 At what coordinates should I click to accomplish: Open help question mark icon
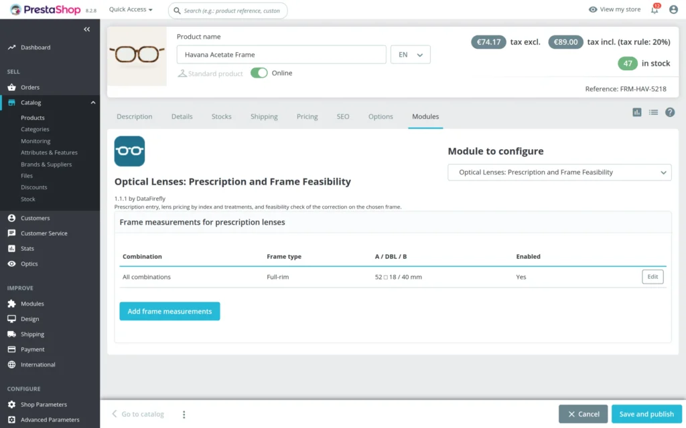670,112
